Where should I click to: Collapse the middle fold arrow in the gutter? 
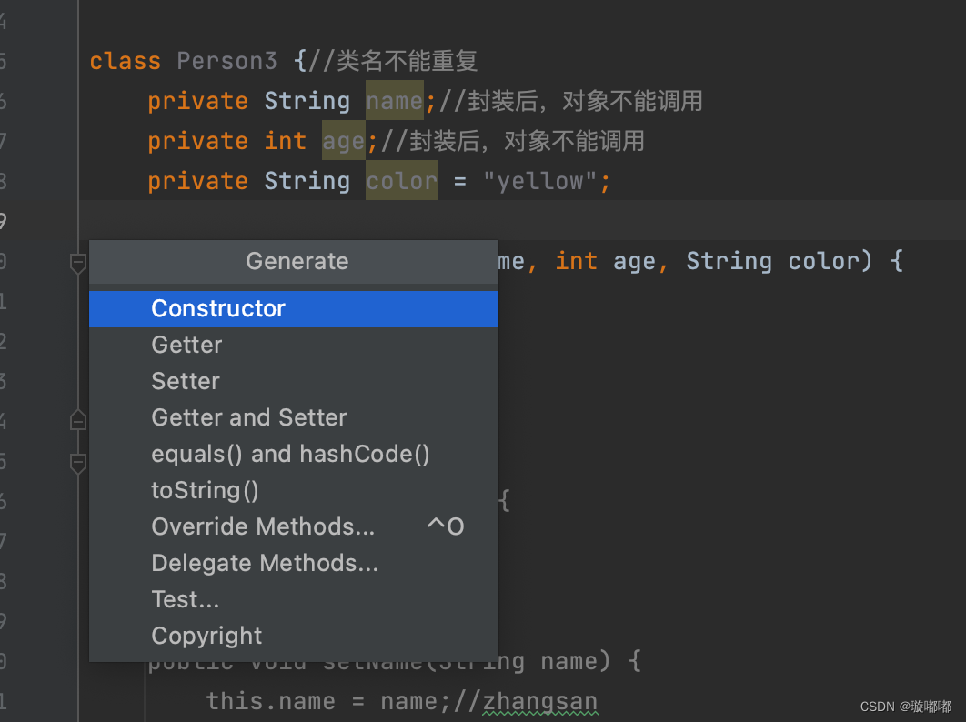(x=77, y=419)
